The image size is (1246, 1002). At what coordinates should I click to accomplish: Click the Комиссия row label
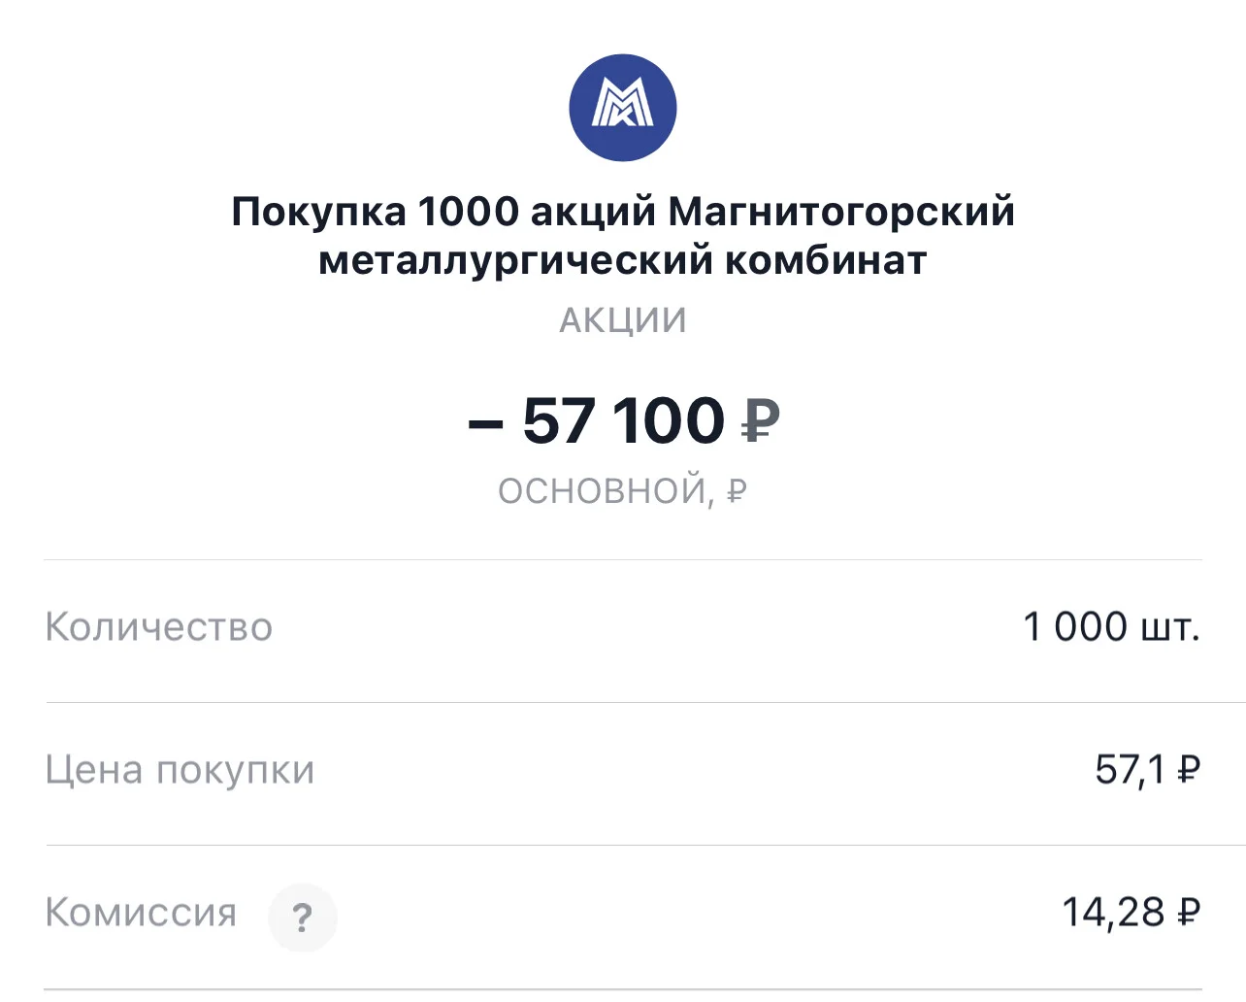point(142,913)
